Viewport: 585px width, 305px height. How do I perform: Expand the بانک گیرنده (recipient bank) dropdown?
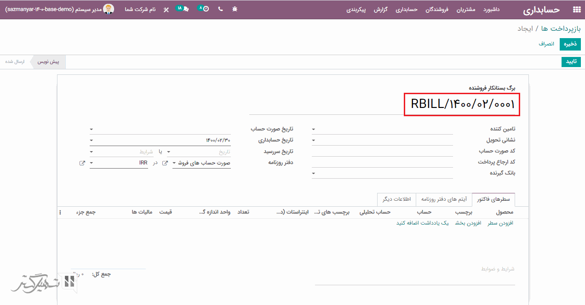pos(314,174)
